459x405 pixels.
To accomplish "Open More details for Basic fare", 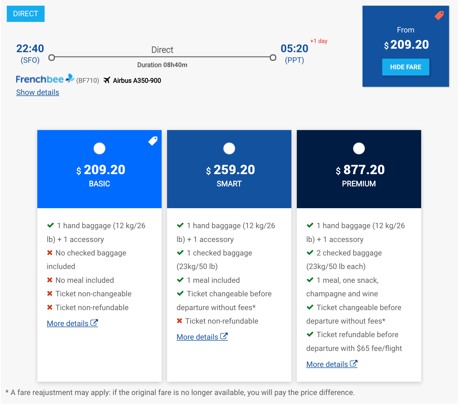I will 68,323.
